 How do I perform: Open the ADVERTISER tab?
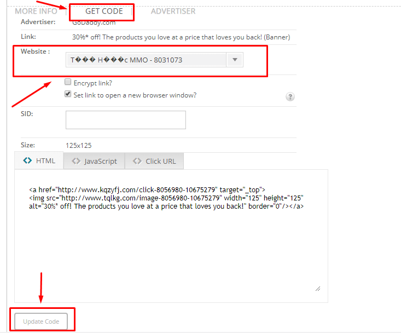coord(173,11)
